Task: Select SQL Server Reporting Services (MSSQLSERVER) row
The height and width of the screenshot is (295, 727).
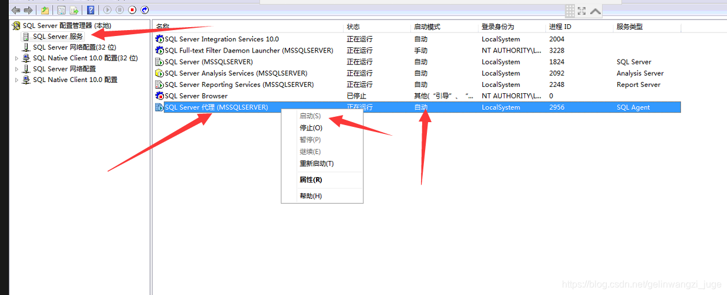Action: tap(239, 84)
